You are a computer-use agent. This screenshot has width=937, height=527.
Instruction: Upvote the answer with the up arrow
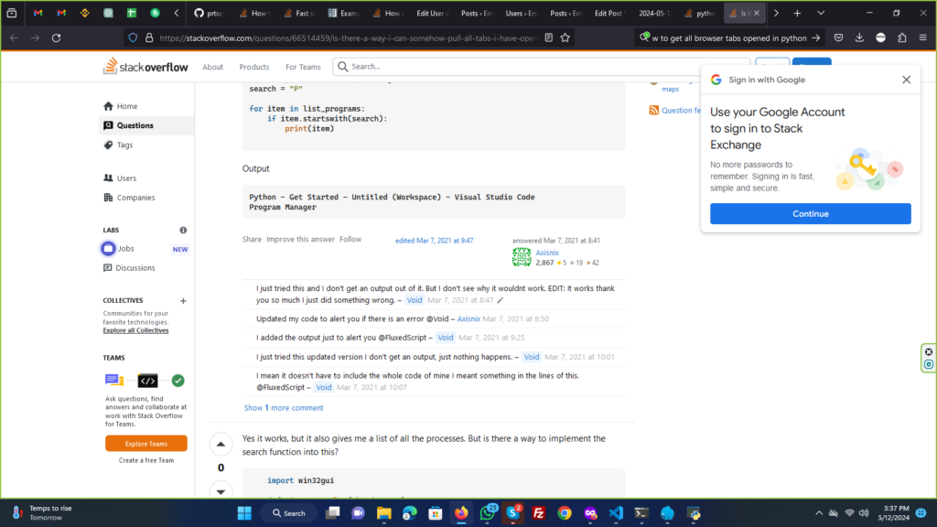click(x=221, y=445)
